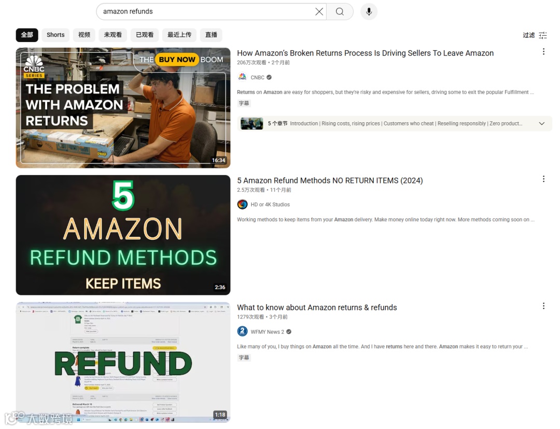Select the 已观看 filter chip
Screen dimensions: 560x429
click(x=145, y=35)
